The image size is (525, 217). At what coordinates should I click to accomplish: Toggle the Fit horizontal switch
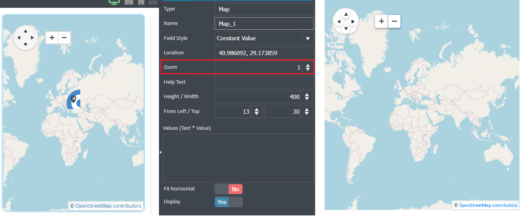tap(229, 189)
